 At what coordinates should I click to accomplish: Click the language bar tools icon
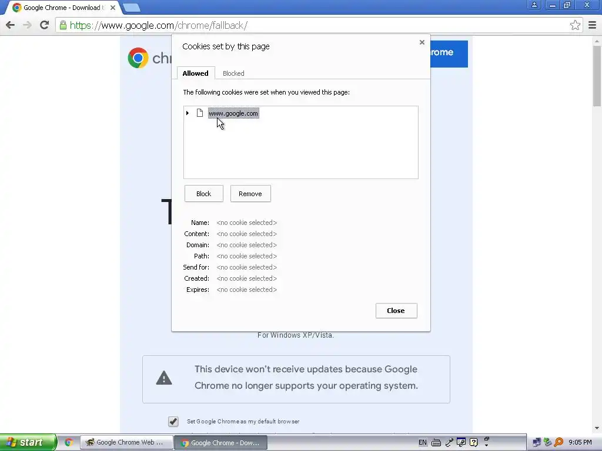[461, 443]
